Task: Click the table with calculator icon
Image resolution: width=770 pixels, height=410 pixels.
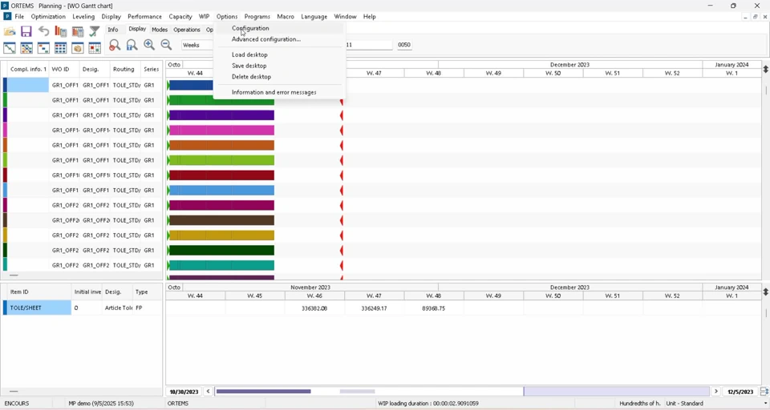Action: coord(78,31)
